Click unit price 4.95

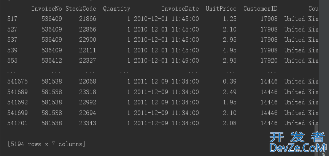point(230,50)
